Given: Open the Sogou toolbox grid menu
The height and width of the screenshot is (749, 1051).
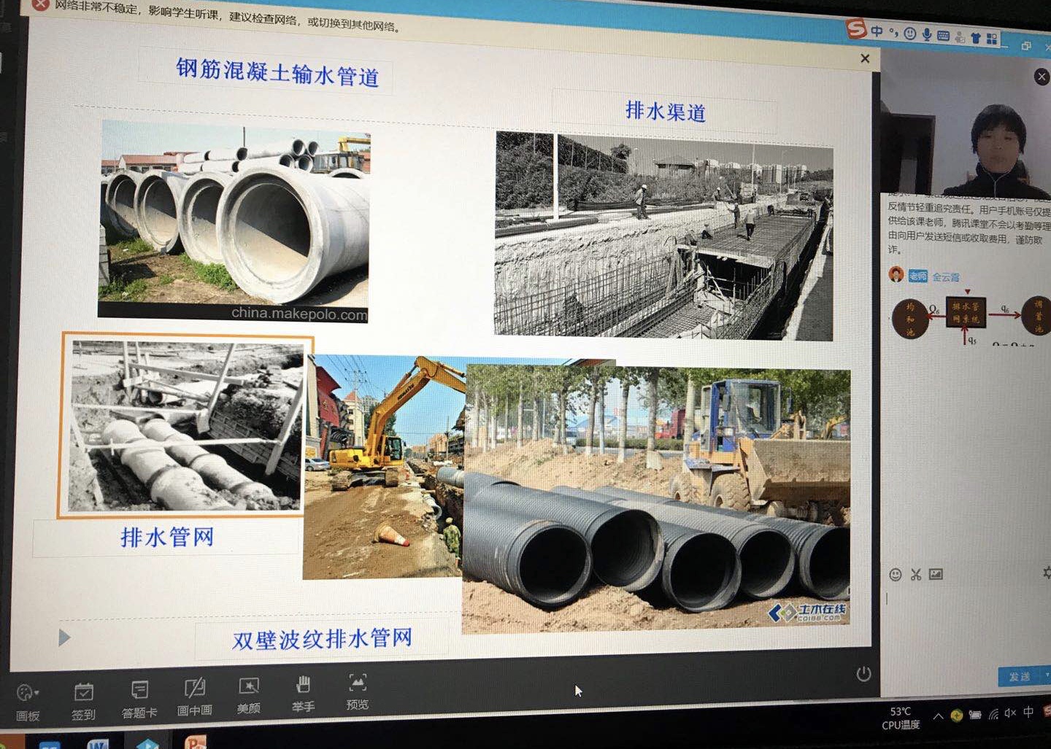Looking at the screenshot, I should [992, 39].
